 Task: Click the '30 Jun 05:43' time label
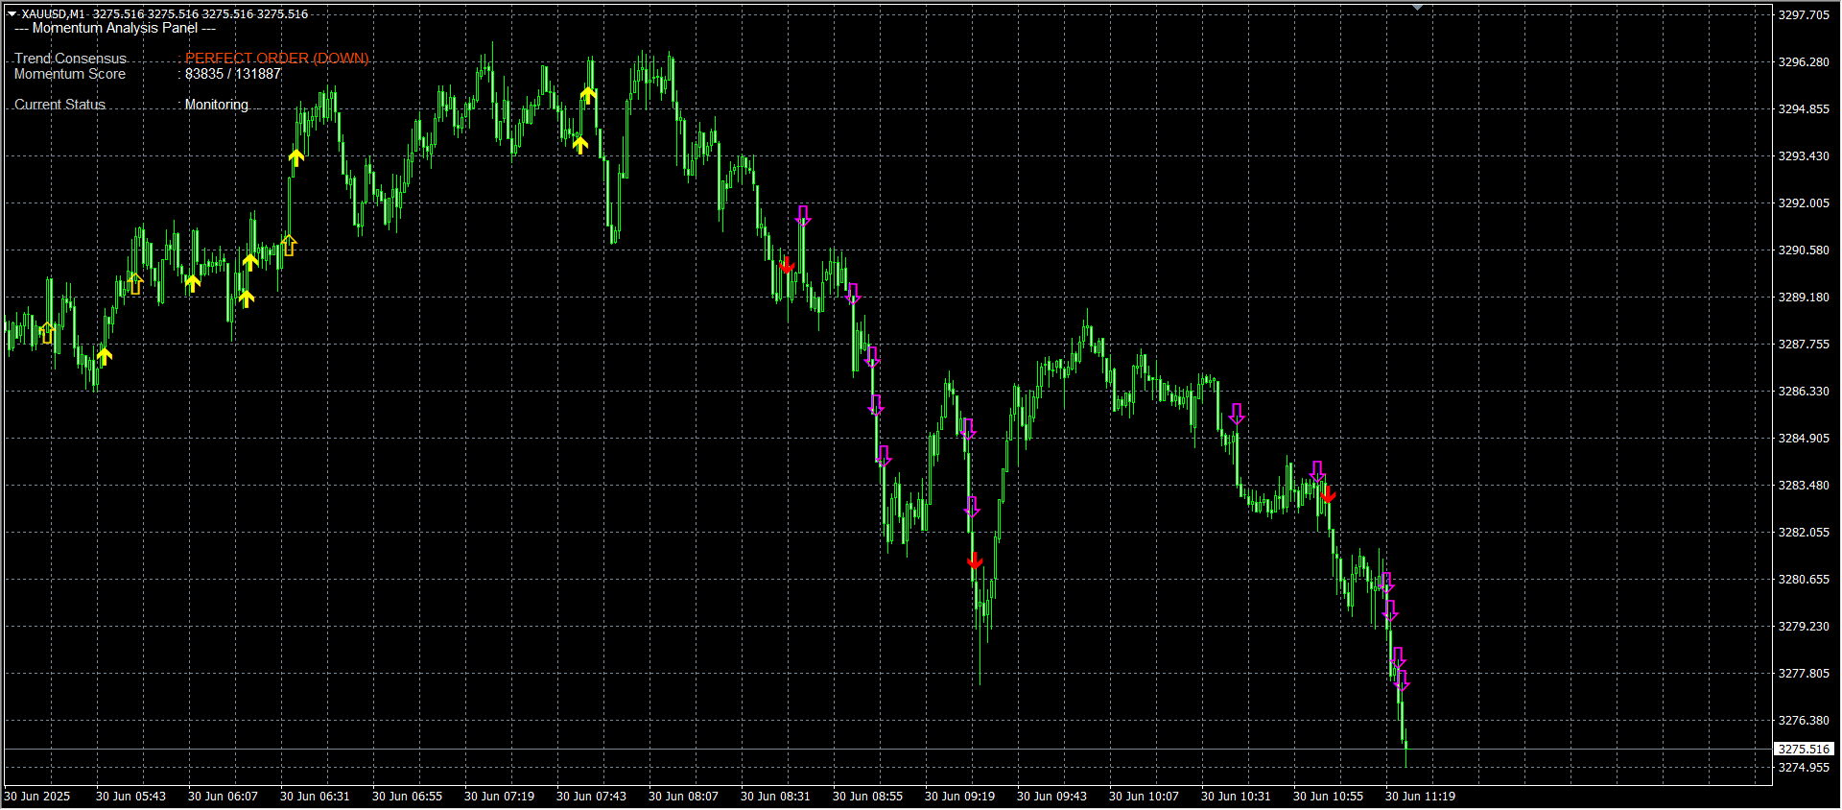pyautogui.click(x=130, y=797)
